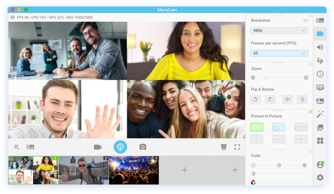334x194 pixels.
Task: Select the small inset Picture in Picture layout
Action: 278,127
